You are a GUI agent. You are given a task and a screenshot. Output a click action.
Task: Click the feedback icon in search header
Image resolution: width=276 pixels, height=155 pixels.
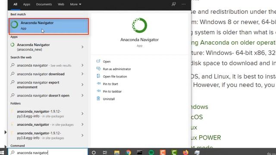click(x=173, y=4)
